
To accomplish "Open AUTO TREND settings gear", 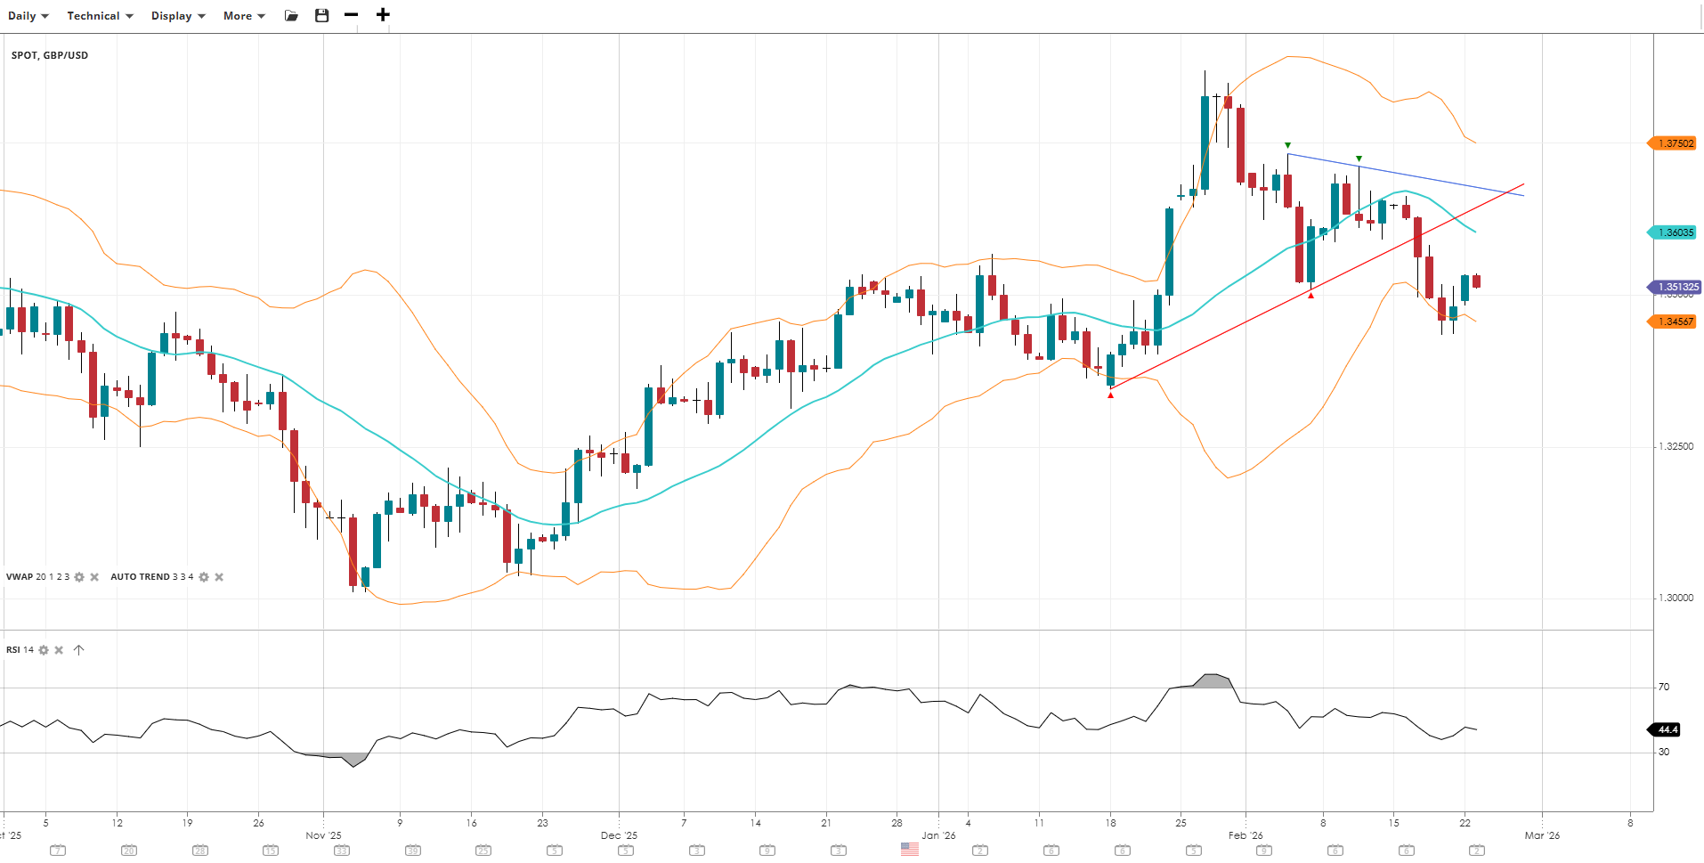I will [204, 577].
